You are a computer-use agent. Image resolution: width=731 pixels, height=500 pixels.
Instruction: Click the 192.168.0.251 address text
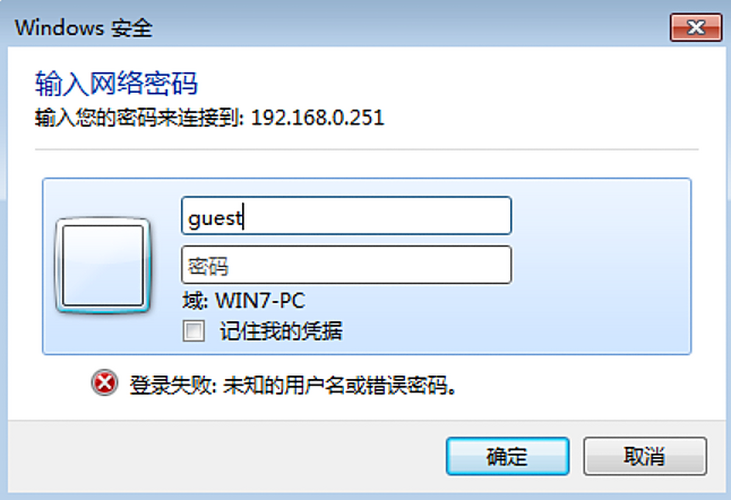point(317,118)
